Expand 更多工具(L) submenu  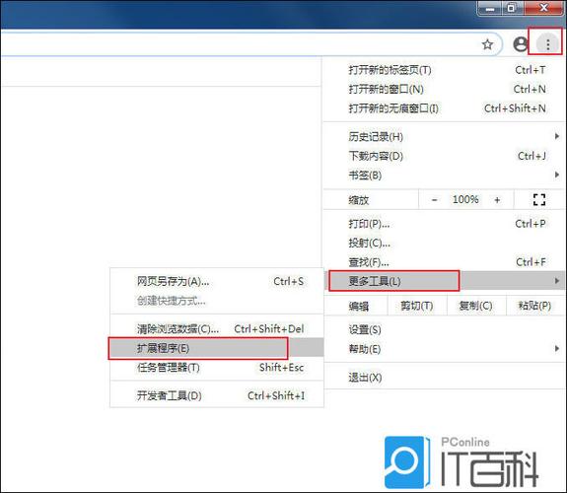pos(445,281)
